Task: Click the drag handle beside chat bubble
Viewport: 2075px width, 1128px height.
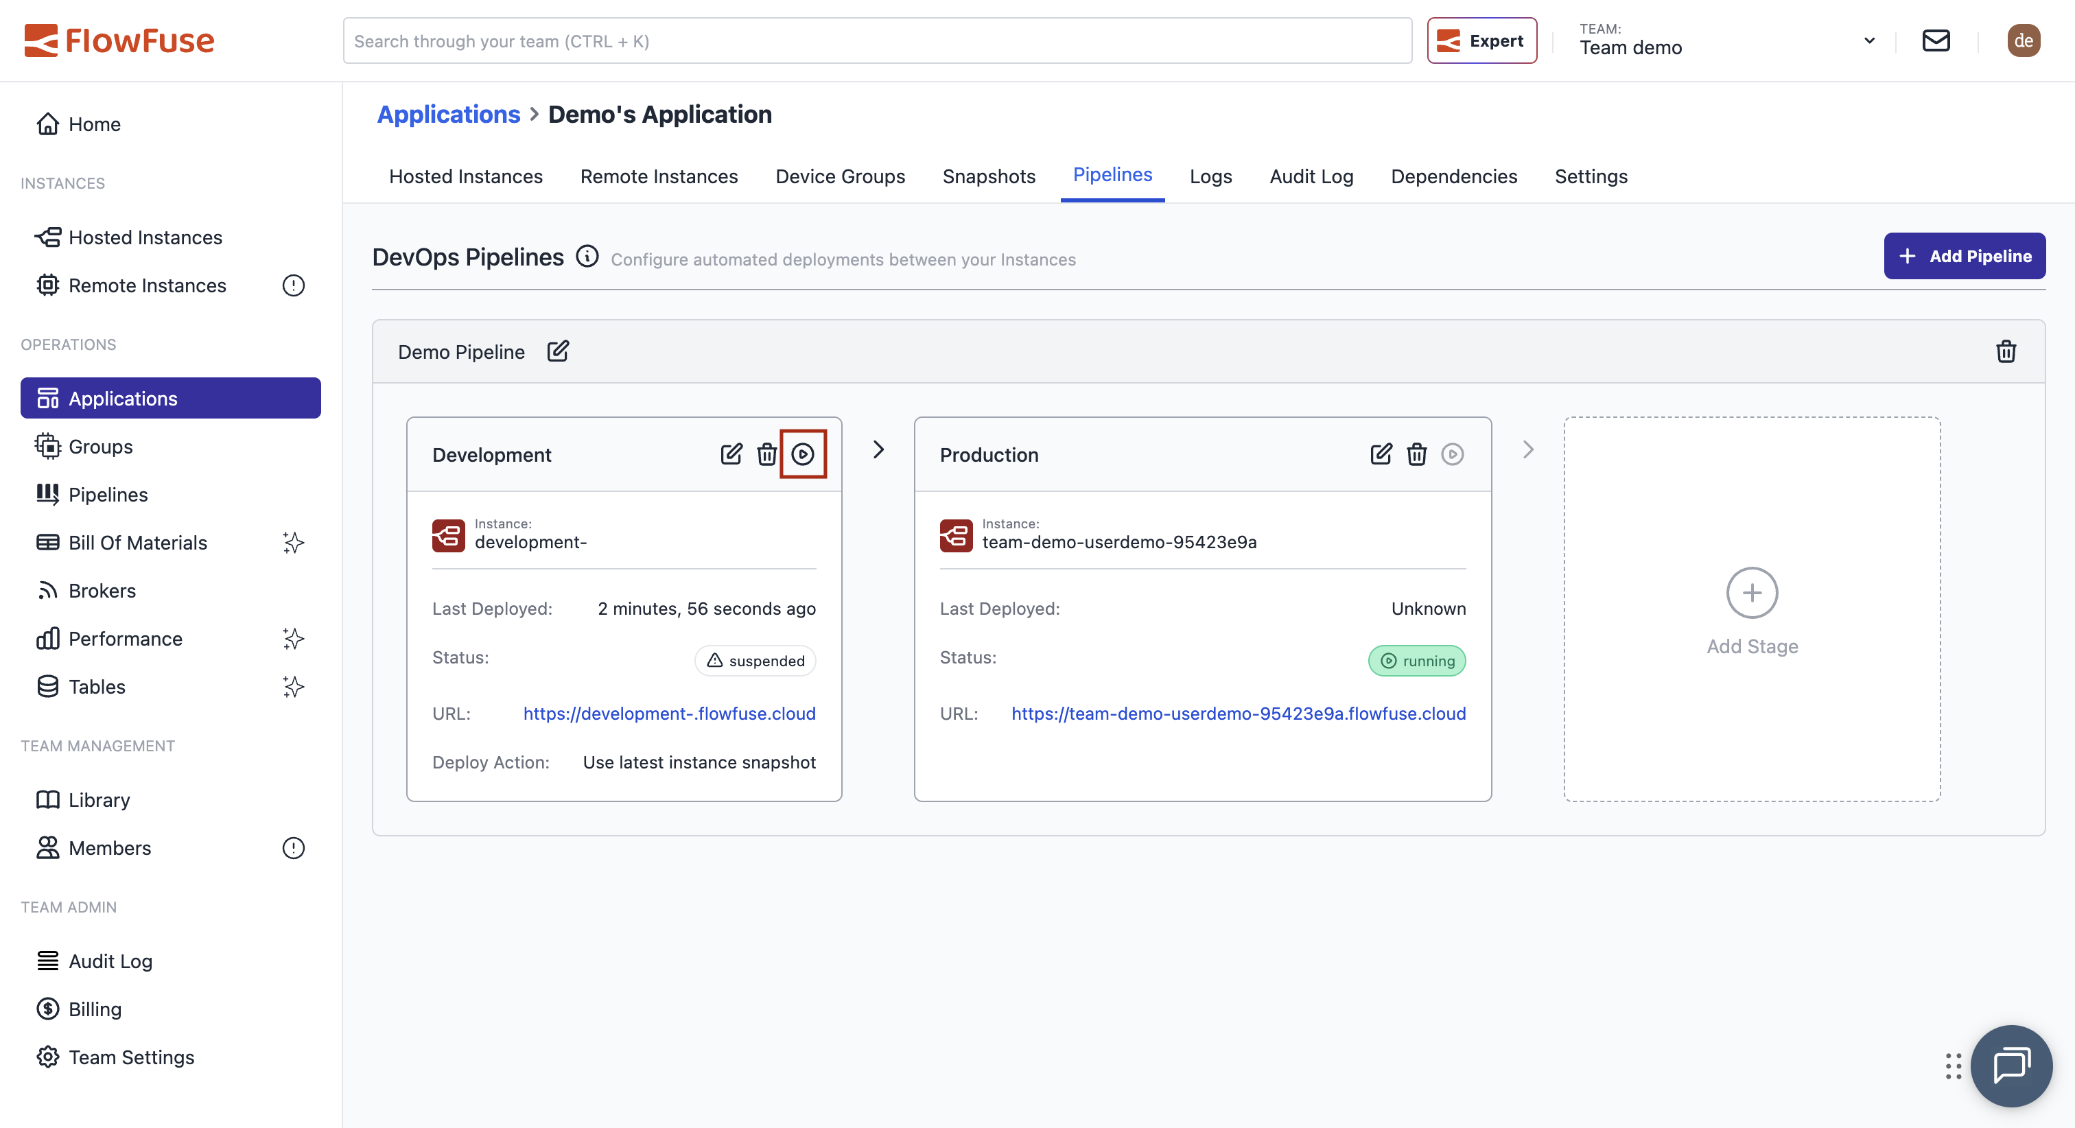Action: point(1953,1066)
